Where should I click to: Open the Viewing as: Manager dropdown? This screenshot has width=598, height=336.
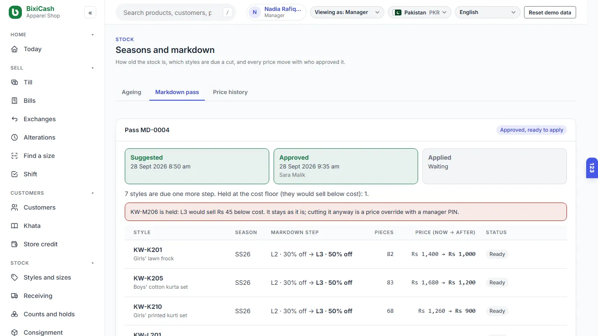(x=347, y=12)
